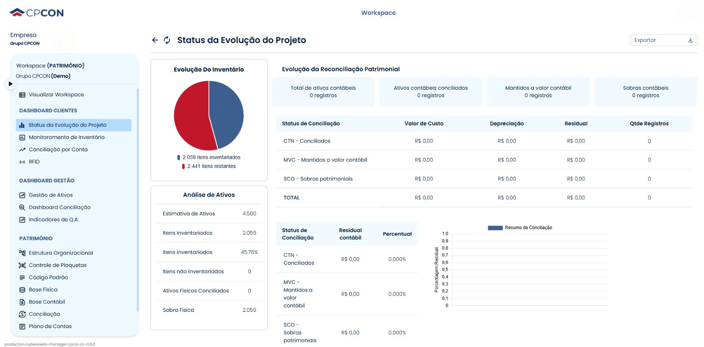Toggle the 'Resumo da Conciliação' chart legend
The width and height of the screenshot is (704, 347).
point(520,228)
